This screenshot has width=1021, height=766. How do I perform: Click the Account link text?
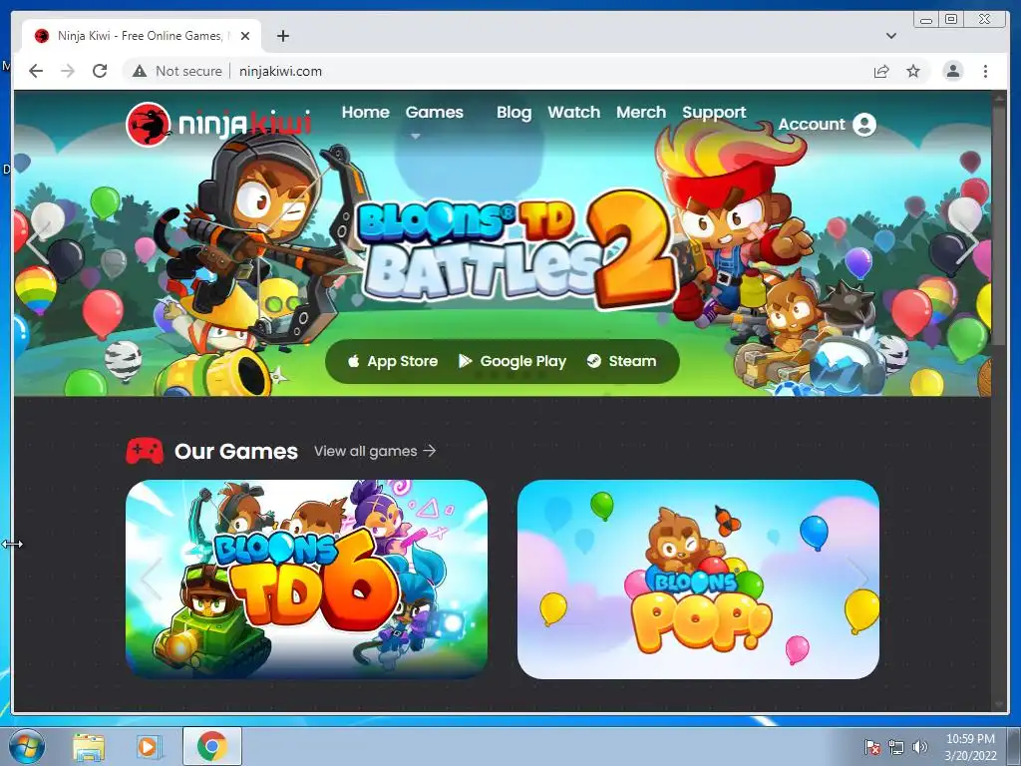812,124
